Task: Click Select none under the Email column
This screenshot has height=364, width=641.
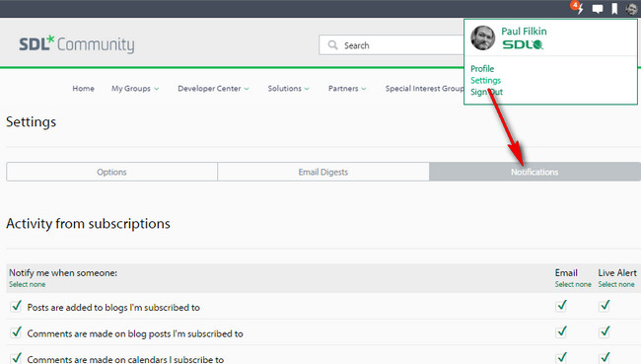Action: (x=573, y=284)
